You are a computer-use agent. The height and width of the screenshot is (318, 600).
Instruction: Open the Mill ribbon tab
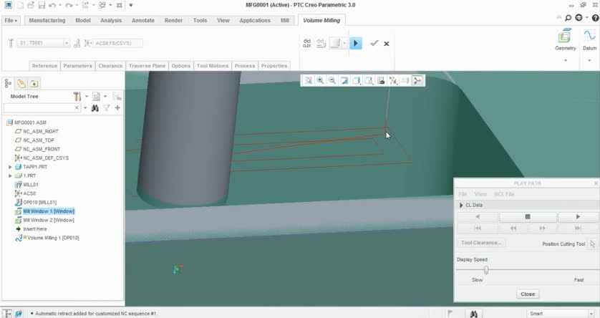point(285,20)
